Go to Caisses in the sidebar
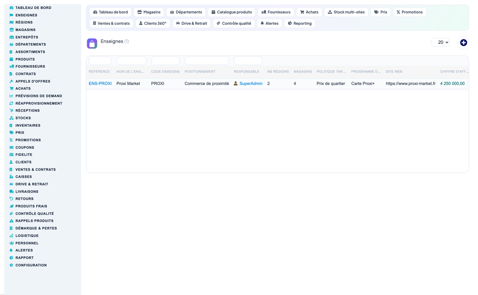 coord(23,177)
